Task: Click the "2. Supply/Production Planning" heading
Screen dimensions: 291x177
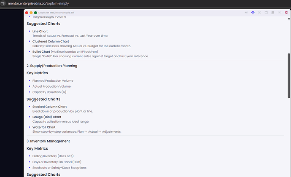Action: coord(52,66)
